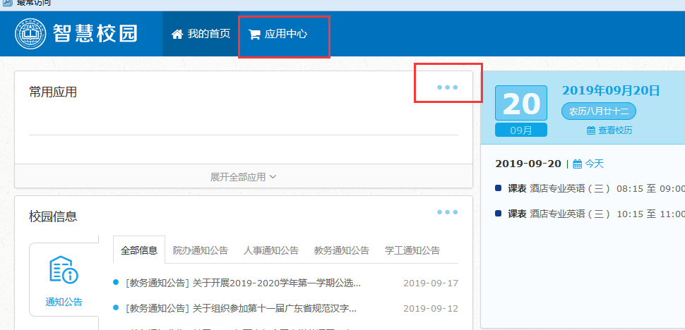Image resolution: width=685 pixels, height=330 pixels.
Task: Open the three-dot menu of 校园信息
Action: (447, 212)
